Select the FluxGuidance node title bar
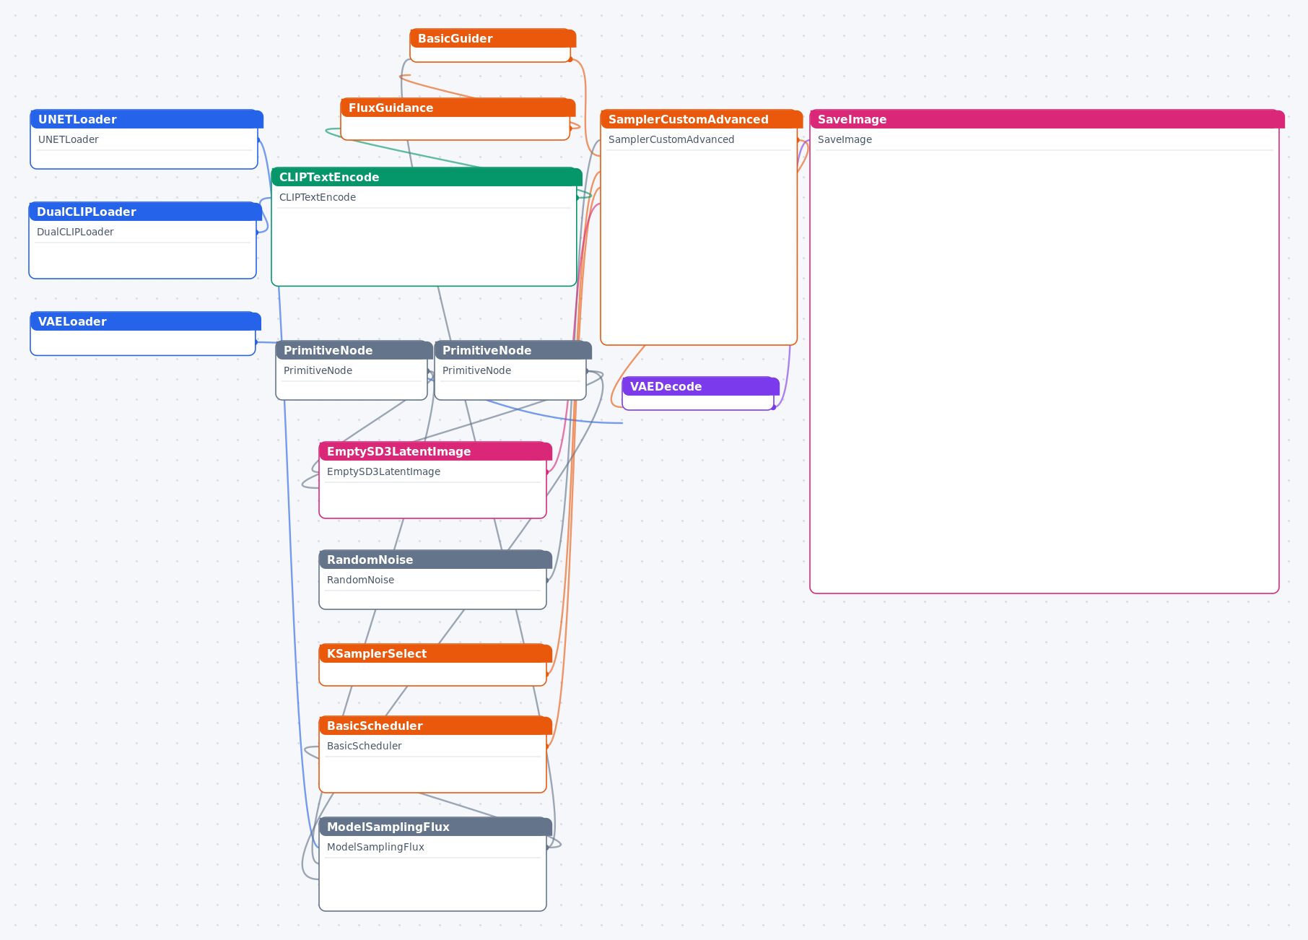 (x=458, y=108)
